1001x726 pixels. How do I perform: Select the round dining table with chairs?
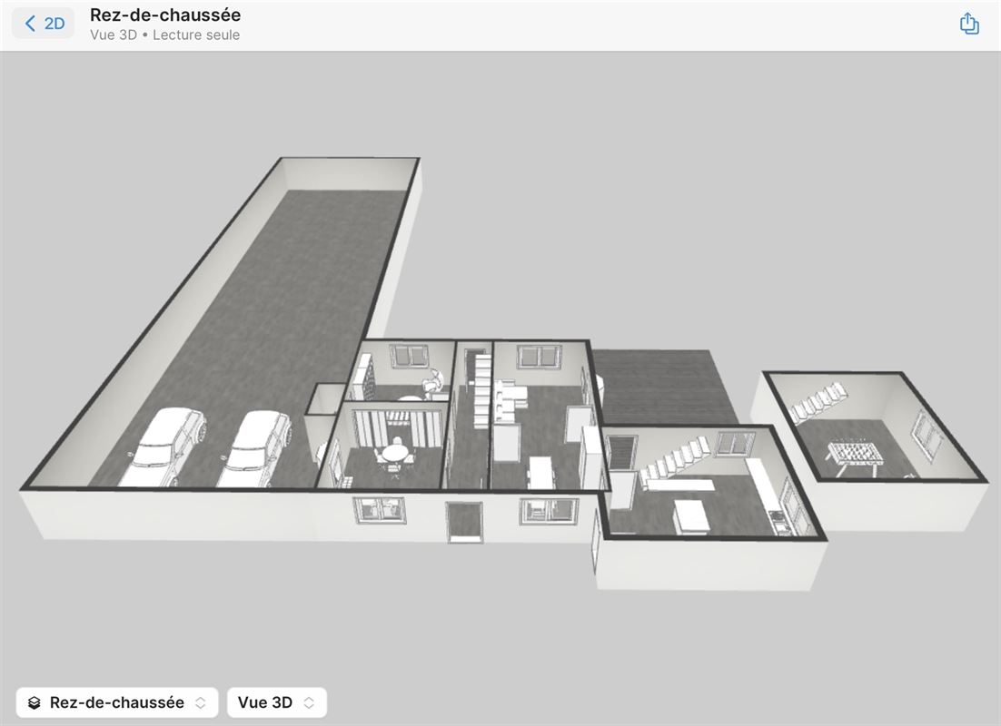394,453
